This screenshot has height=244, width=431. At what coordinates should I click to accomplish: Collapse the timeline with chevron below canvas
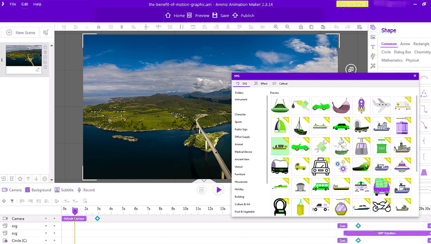point(203,180)
